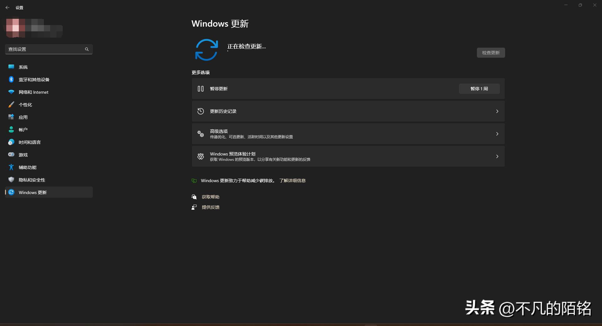Click the Bluetooth icon in sidebar
This screenshot has width=602, height=326.
[x=11, y=79]
